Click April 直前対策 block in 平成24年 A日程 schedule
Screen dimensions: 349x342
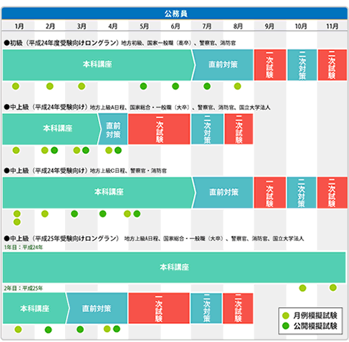113,129
